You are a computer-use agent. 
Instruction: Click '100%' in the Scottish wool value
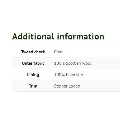click(x=59, y=63)
